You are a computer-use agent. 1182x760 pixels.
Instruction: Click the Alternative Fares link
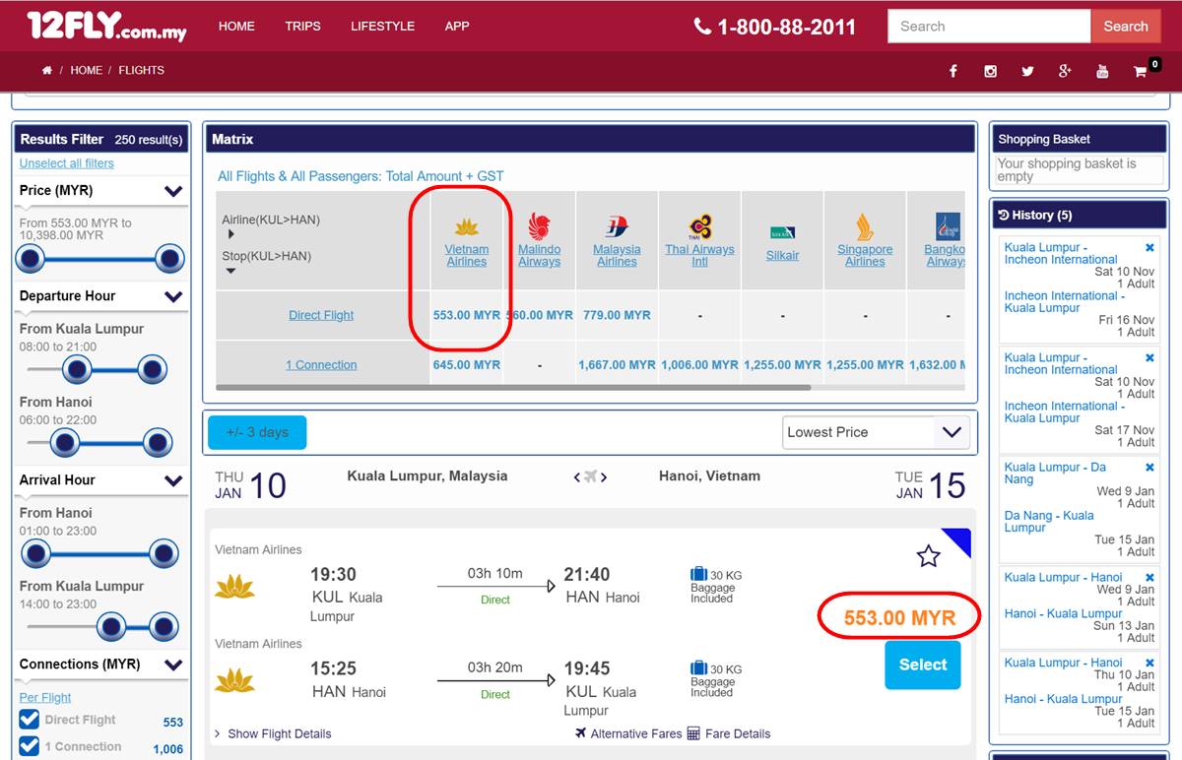coord(636,734)
